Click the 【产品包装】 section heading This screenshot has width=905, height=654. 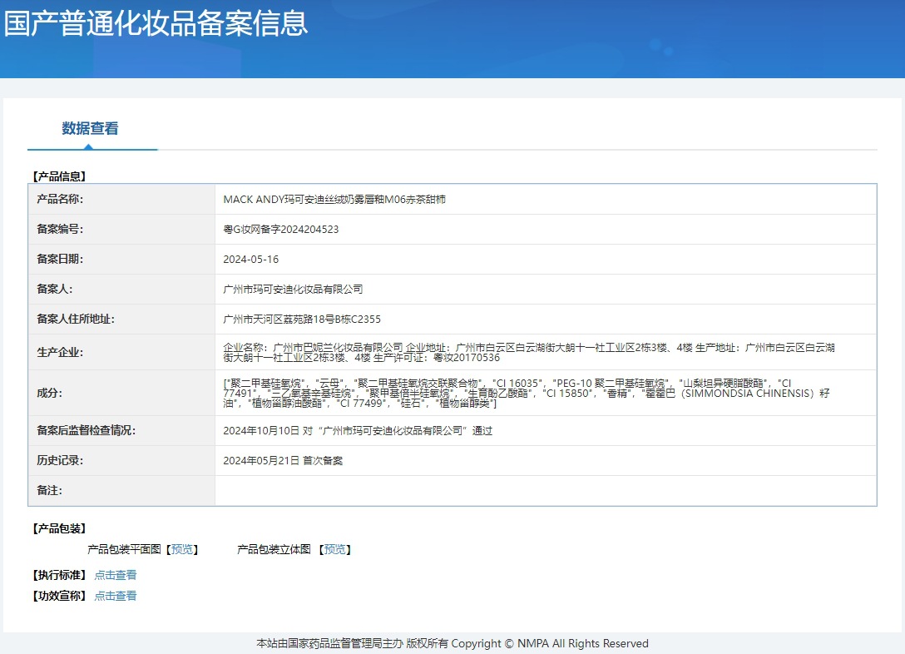tap(59, 528)
